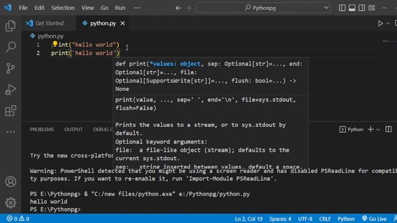Open the Run menu

pos(120,8)
